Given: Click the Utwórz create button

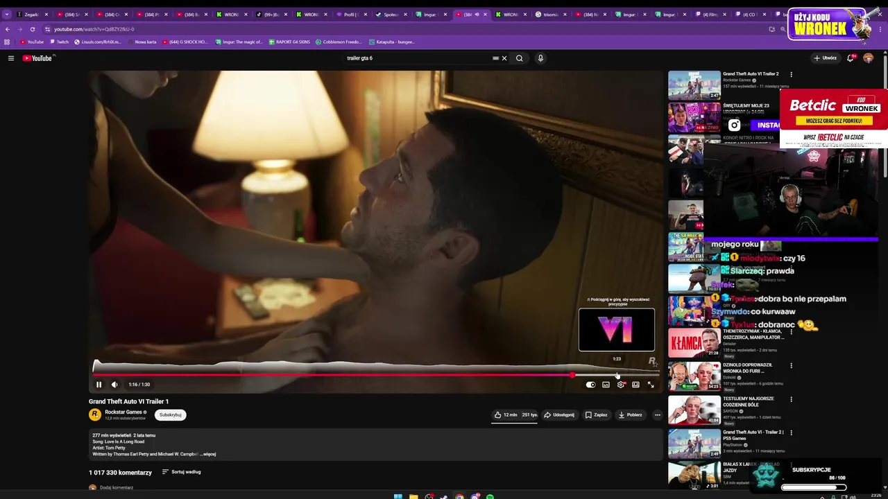Looking at the screenshot, I should pyautogui.click(x=825, y=58).
